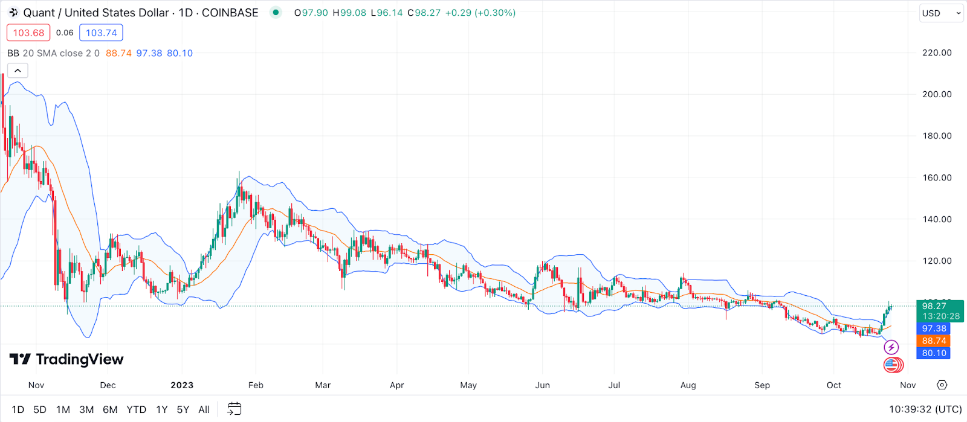Image resolution: width=967 pixels, height=422 pixels.
Task: Switch to the 1M time range
Action: click(63, 409)
